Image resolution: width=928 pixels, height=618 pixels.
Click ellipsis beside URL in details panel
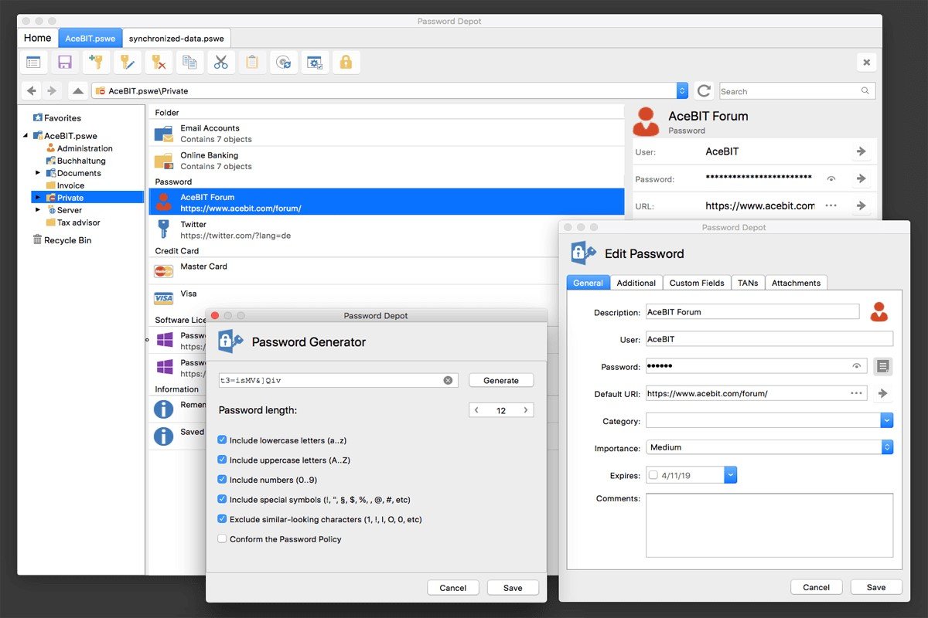click(831, 205)
